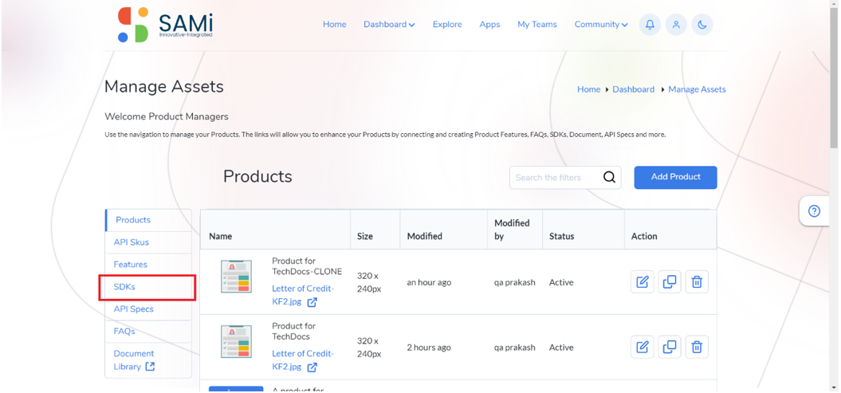Click Home in the breadcrumb
841x393 pixels.
[x=588, y=89]
